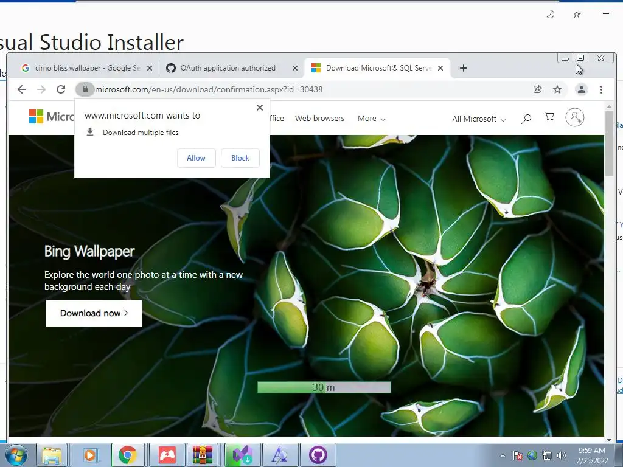The image size is (623, 467).
Task: Dismiss the download permission popup
Action: click(x=260, y=108)
